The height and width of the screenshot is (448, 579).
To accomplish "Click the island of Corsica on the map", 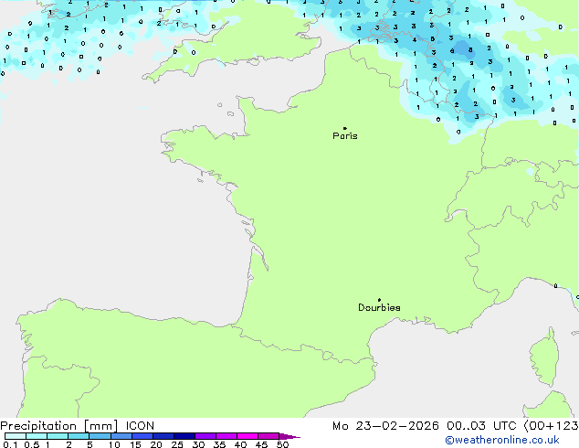I will 544,358.
